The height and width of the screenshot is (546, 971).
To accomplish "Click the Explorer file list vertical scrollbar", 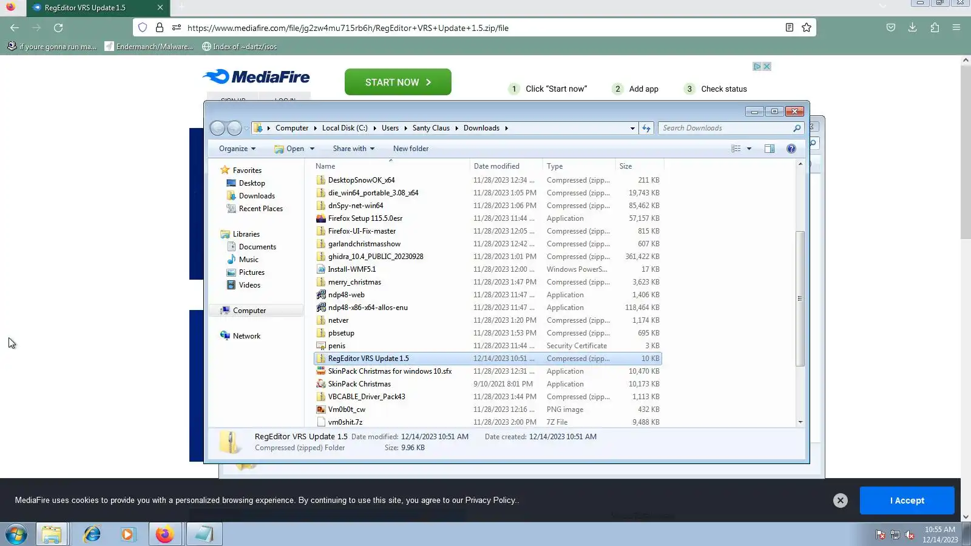I will tap(800, 298).
